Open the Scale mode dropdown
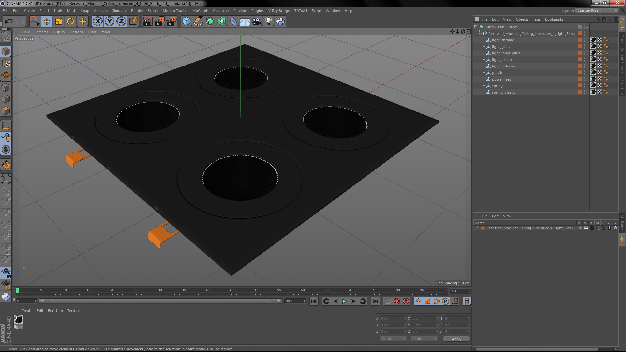The image size is (626, 352). [424, 339]
